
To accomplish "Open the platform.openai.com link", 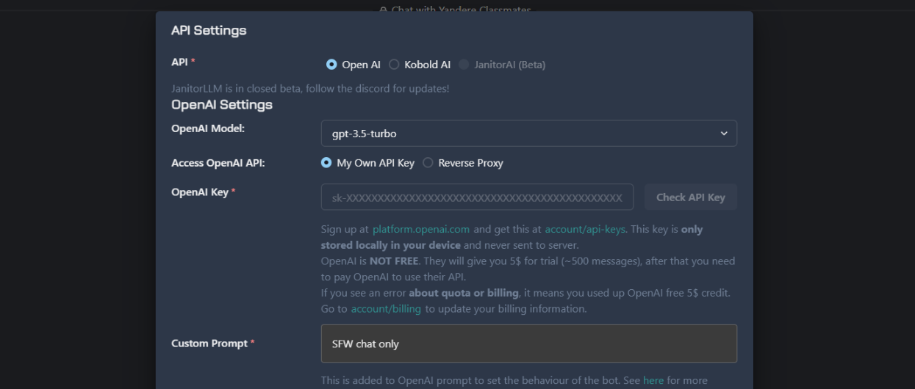I will tap(420, 229).
